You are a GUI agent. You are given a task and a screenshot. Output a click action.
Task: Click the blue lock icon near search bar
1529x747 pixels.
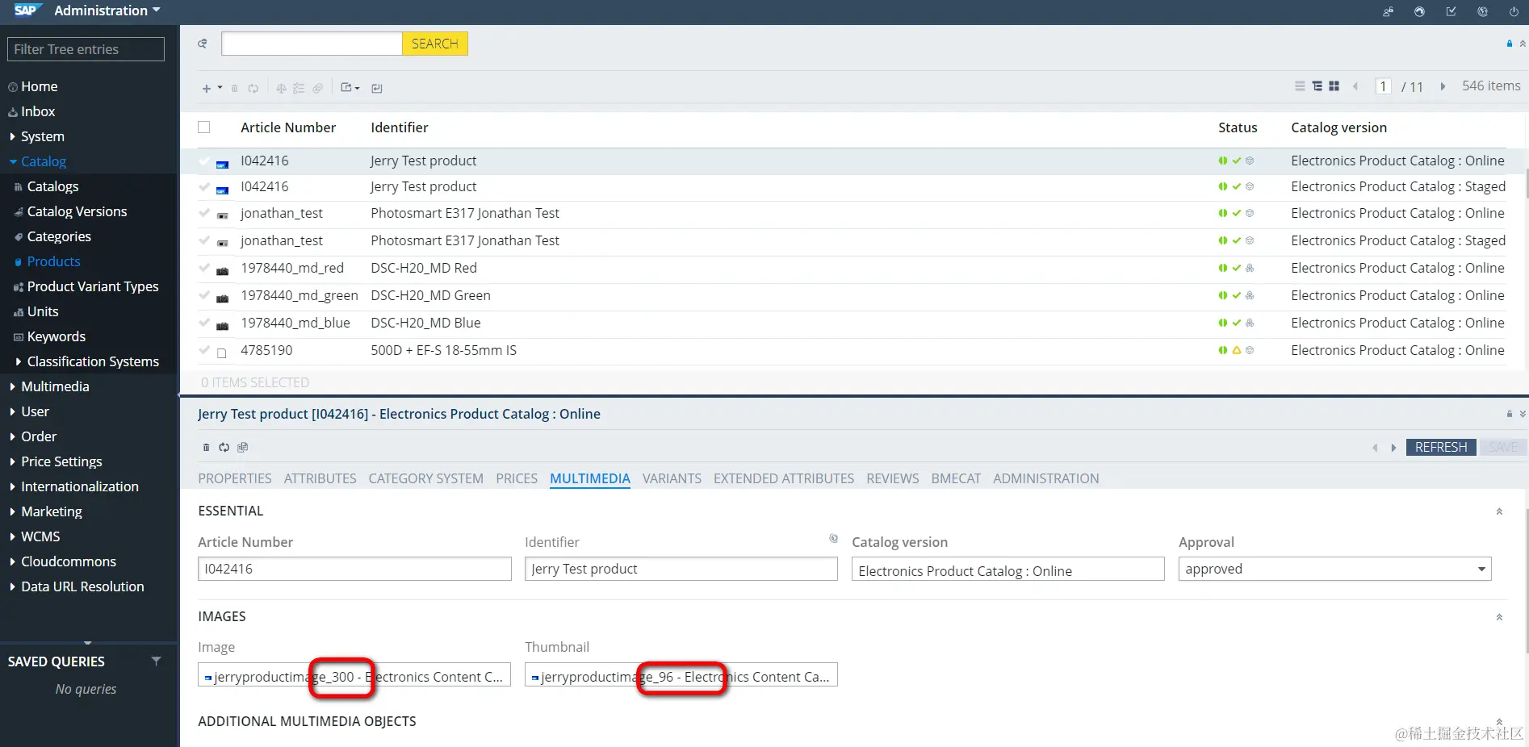point(1509,44)
